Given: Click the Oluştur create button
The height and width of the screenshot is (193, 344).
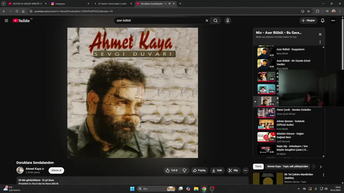Looking at the screenshot, I should click(x=309, y=21).
